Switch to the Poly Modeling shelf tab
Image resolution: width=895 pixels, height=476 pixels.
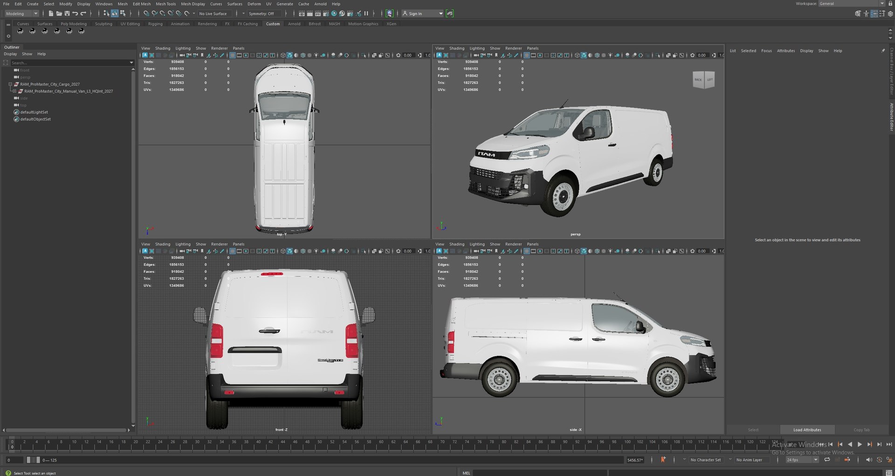pyautogui.click(x=74, y=24)
